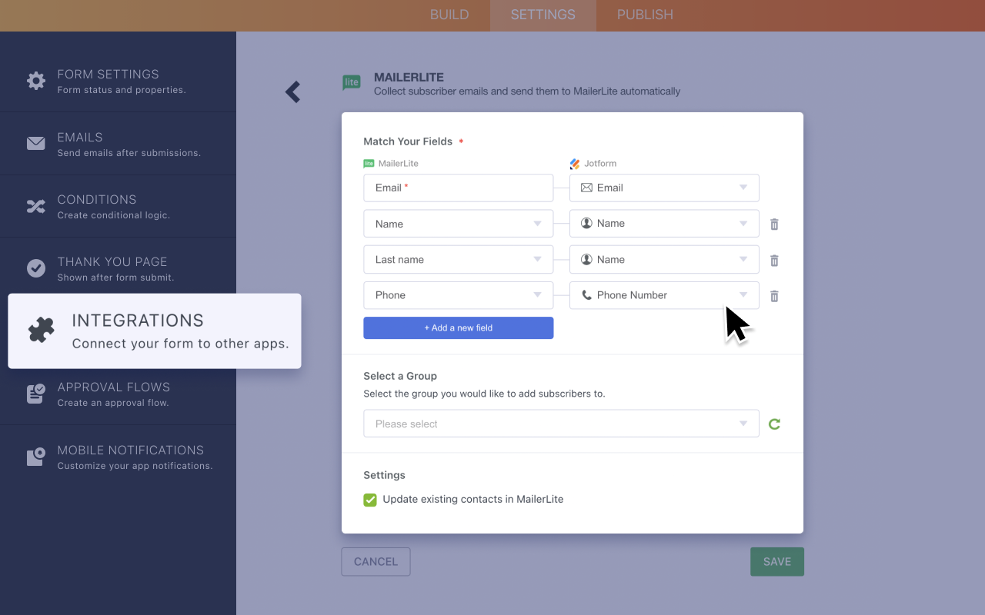The width and height of the screenshot is (985, 615).
Task: Open the Please select group dropdown
Action: pos(561,423)
